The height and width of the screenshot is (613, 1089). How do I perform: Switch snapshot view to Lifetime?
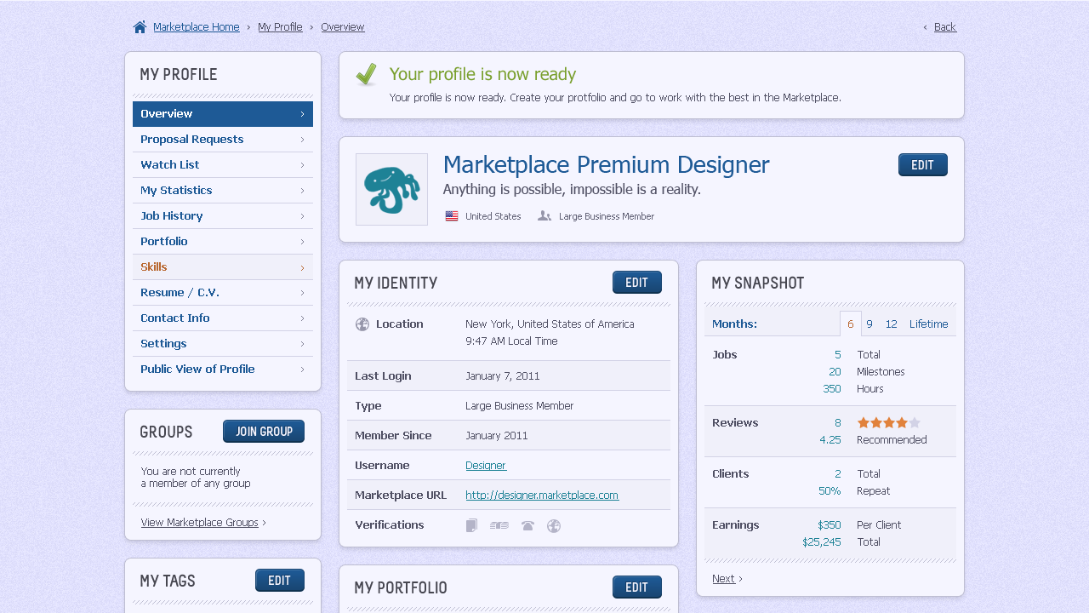click(928, 324)
